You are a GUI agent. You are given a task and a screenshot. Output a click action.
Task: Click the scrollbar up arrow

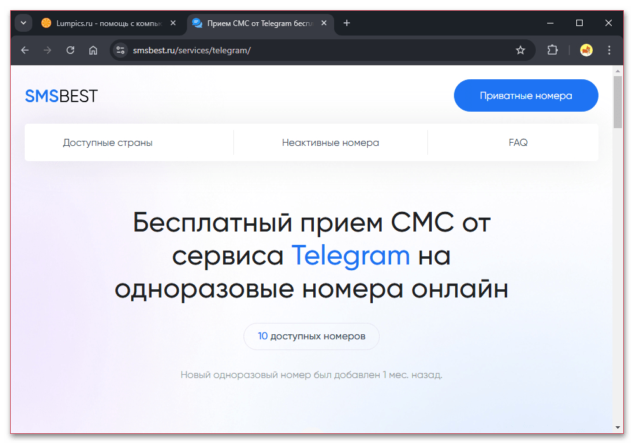coord(618,71)
